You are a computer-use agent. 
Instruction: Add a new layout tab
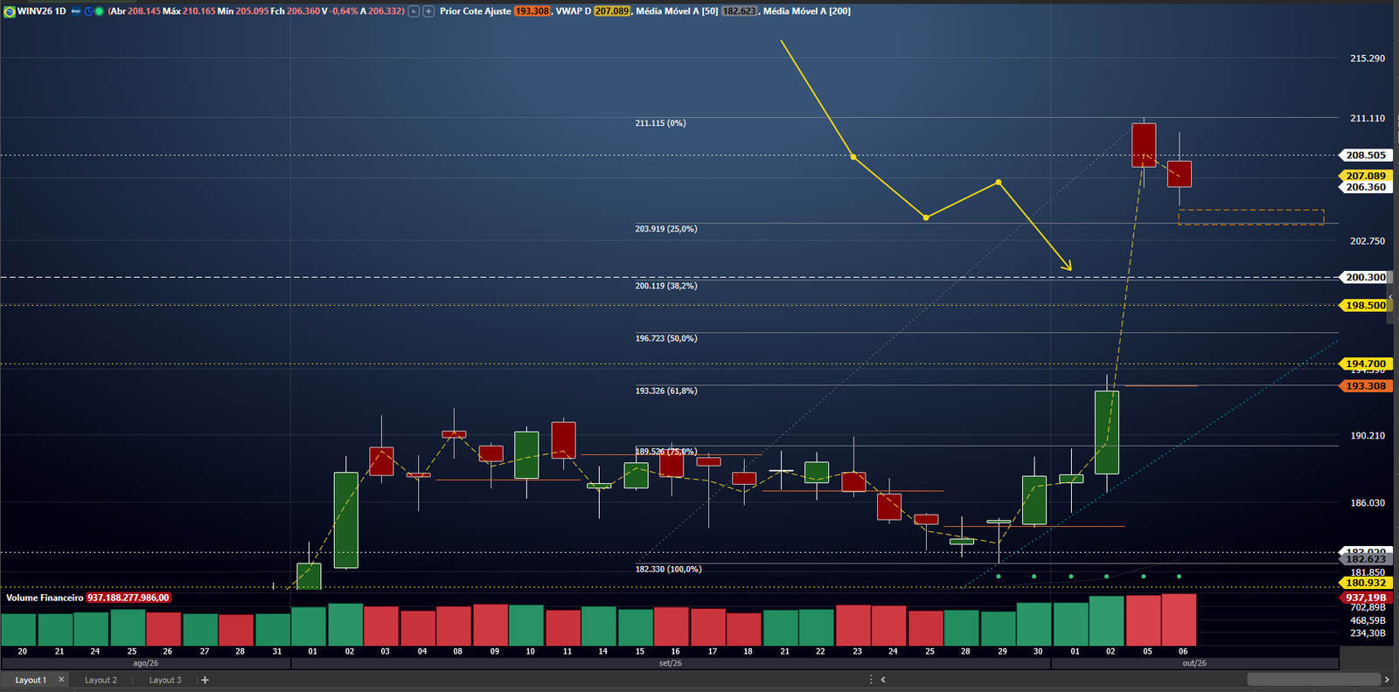(x=205, y=680)
